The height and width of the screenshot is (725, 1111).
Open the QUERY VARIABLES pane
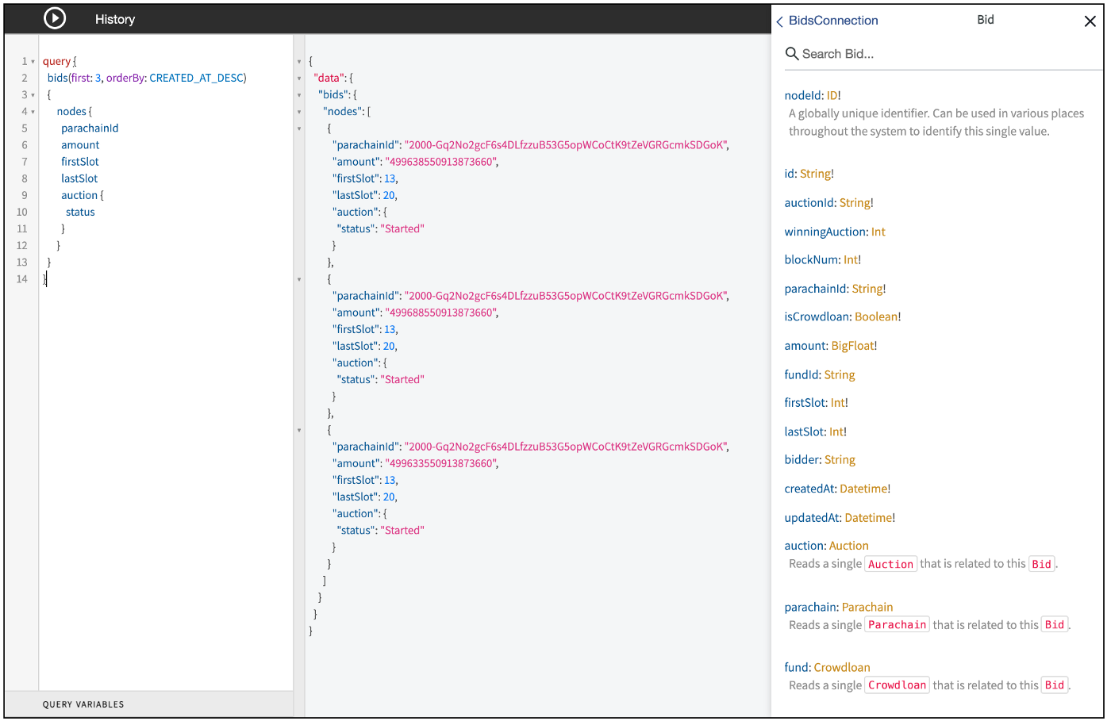click(83, 704)
